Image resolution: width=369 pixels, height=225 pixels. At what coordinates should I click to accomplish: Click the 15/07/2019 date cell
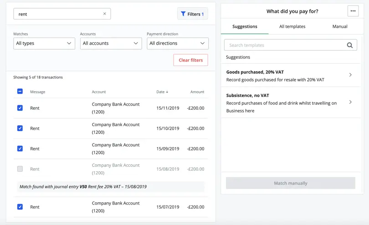[x=168, y=207]
